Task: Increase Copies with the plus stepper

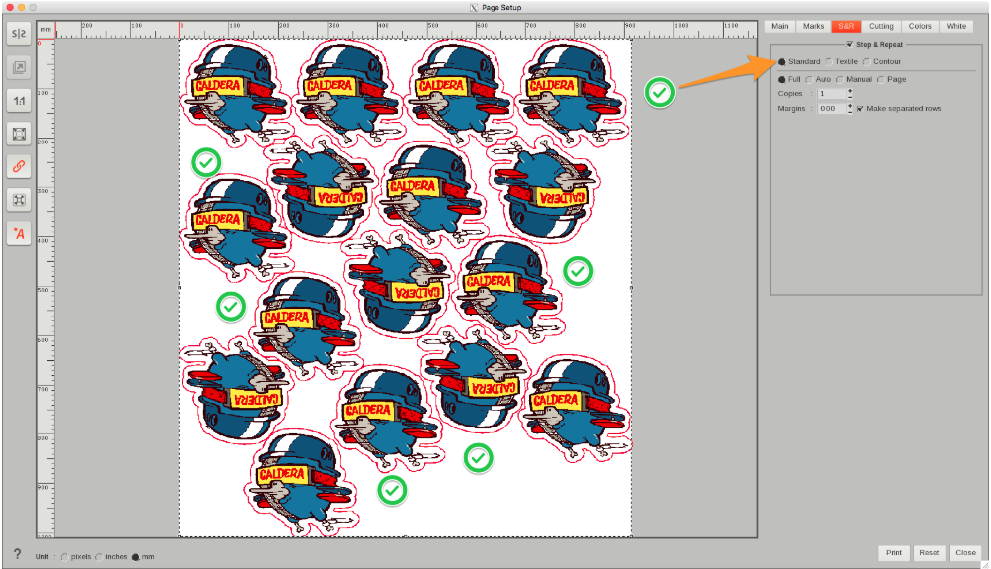Action: (x=850, y=90)
